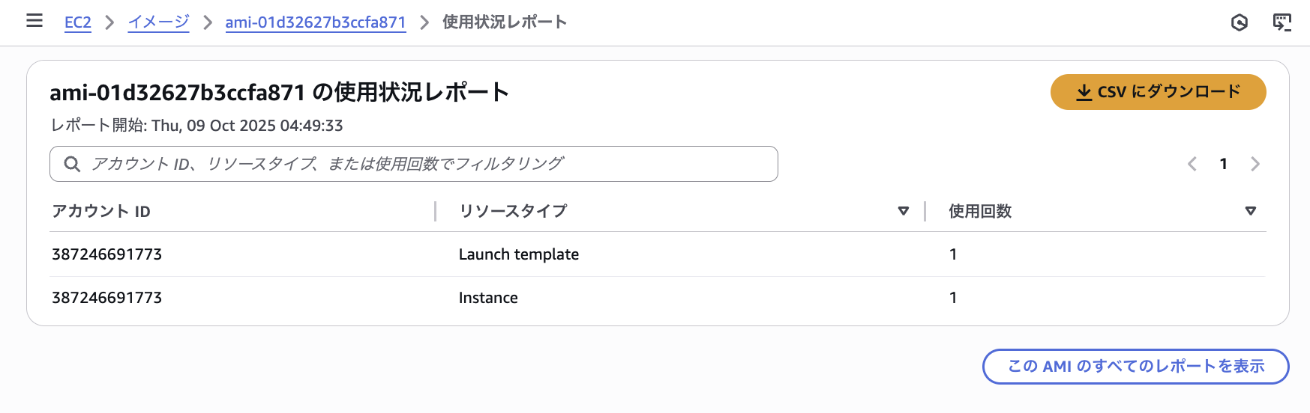Launch CloudShell from the terminal icon
The width and height of the screenshot is (1310, 413).
[x=1282, y=22]
